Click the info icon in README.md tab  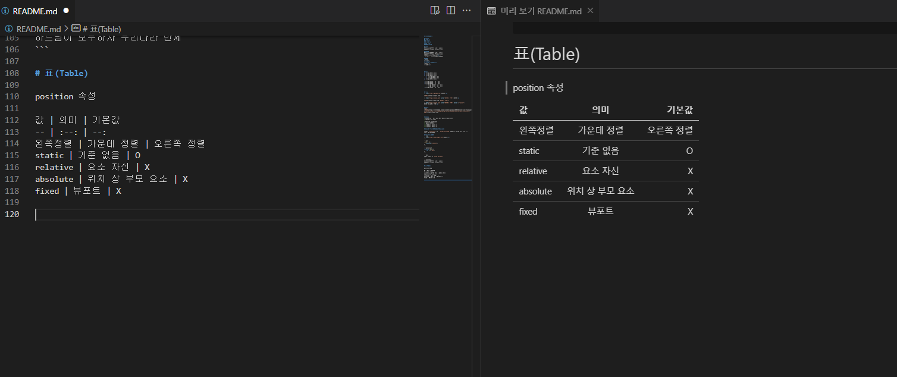pos(5,11)
